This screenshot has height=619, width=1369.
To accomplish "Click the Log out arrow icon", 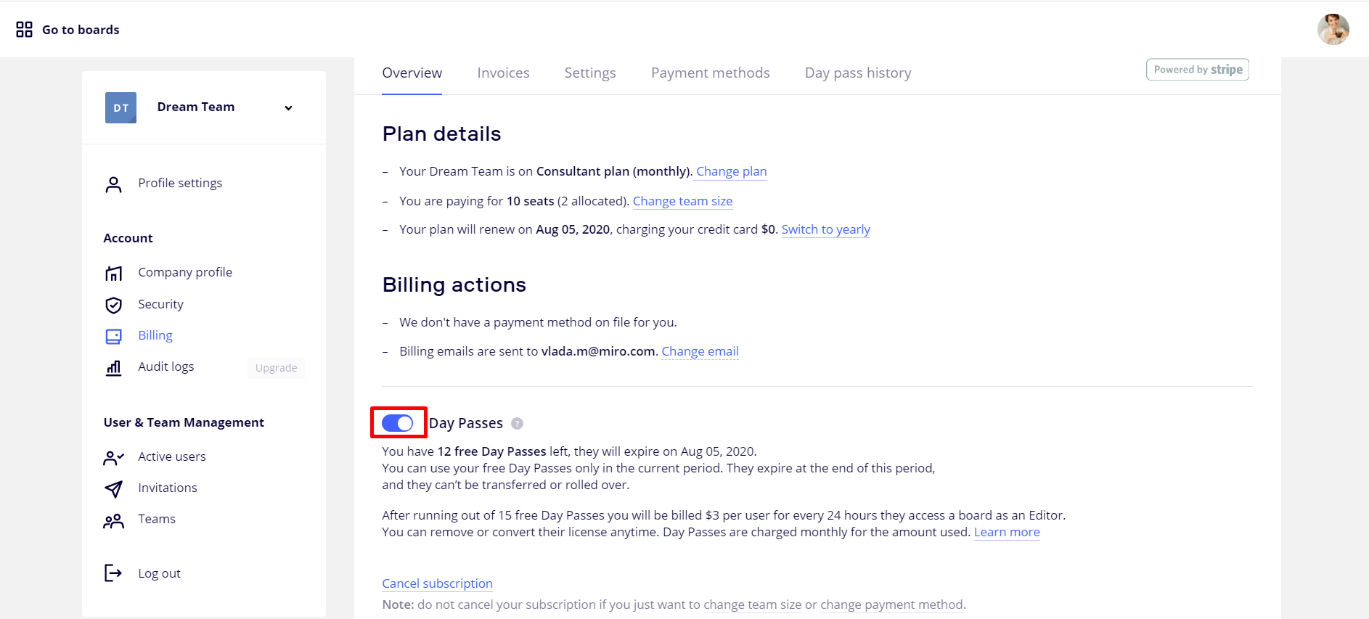I will [x=113, y=573].
